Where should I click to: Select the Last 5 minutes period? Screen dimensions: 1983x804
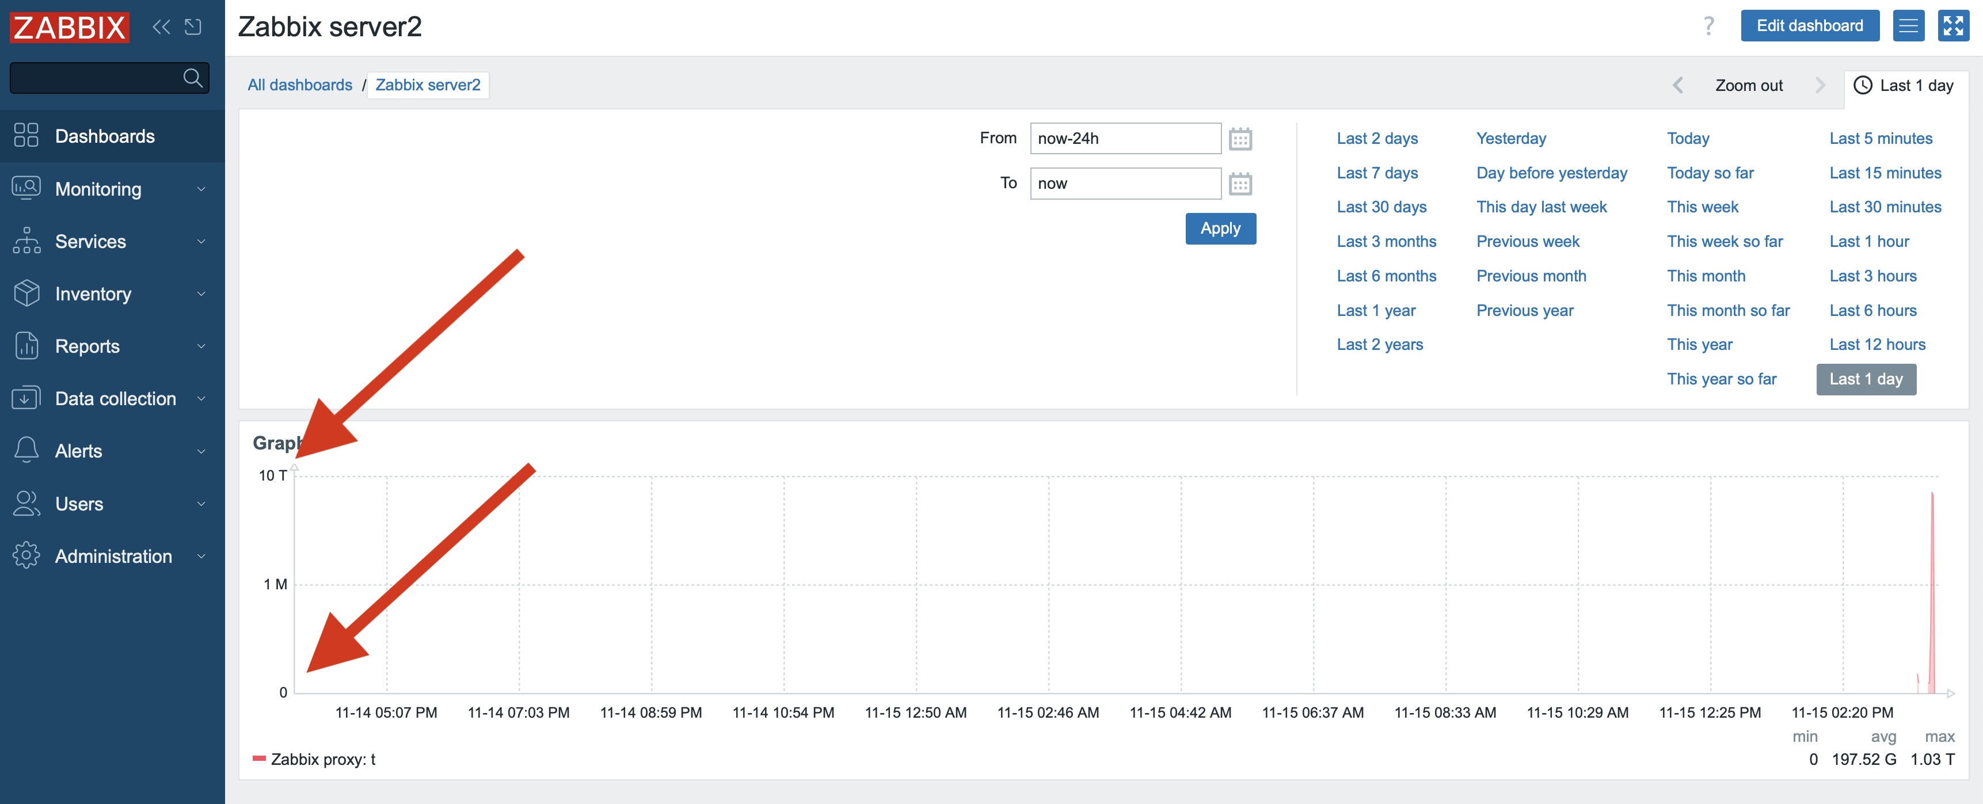tap(1881, 139)
